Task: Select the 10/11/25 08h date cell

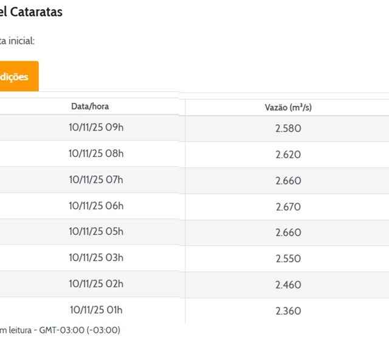Action: [96, 154]
